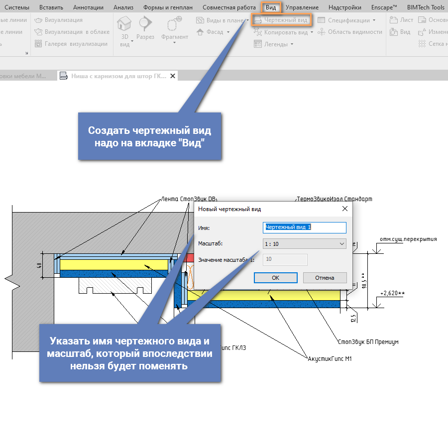448x448 pixels.
Task: Close the Ниша с карнизом view tab
Action: 173,76
